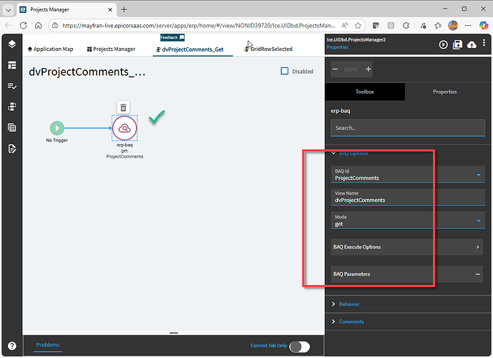The width and height of the screenshot is (493, 358).
Task: Zoom out with the minus button
Action: click(335, 69)
